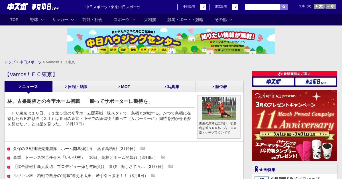This screenshot has width=342, height=179.
Task: Click 新聞購読のご案内 header
Action: pyautogui.click(x=294, y=74)
